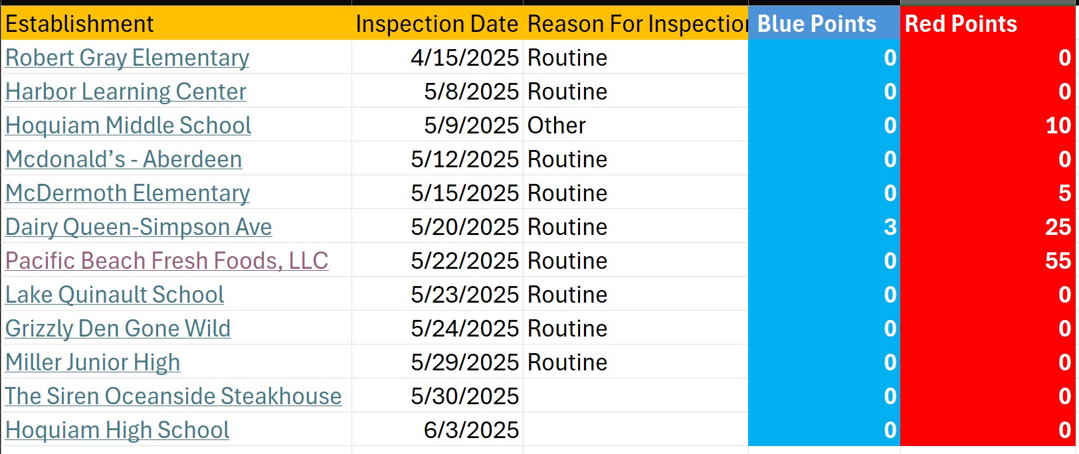
Task: Select the 'Other' inspection reason cell
Action: click(636, 125)
